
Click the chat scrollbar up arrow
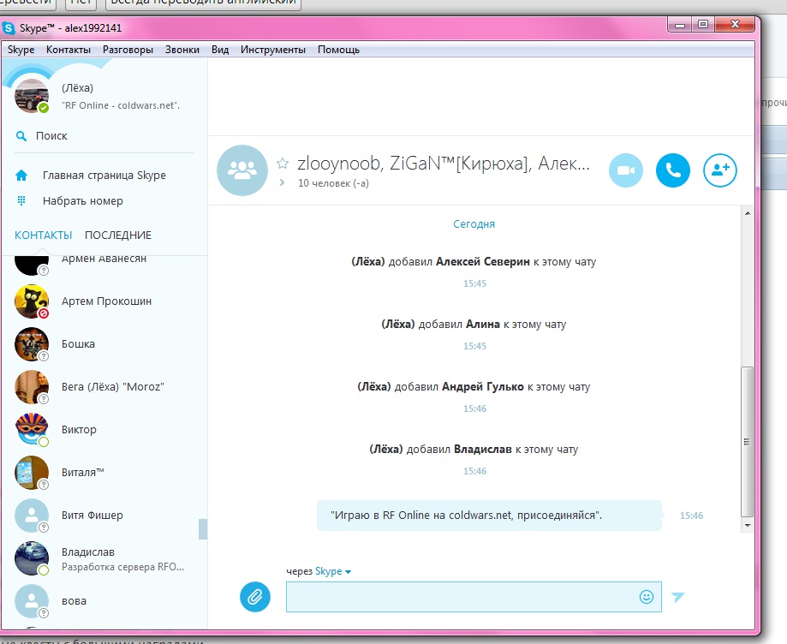[x=748, y=213]
